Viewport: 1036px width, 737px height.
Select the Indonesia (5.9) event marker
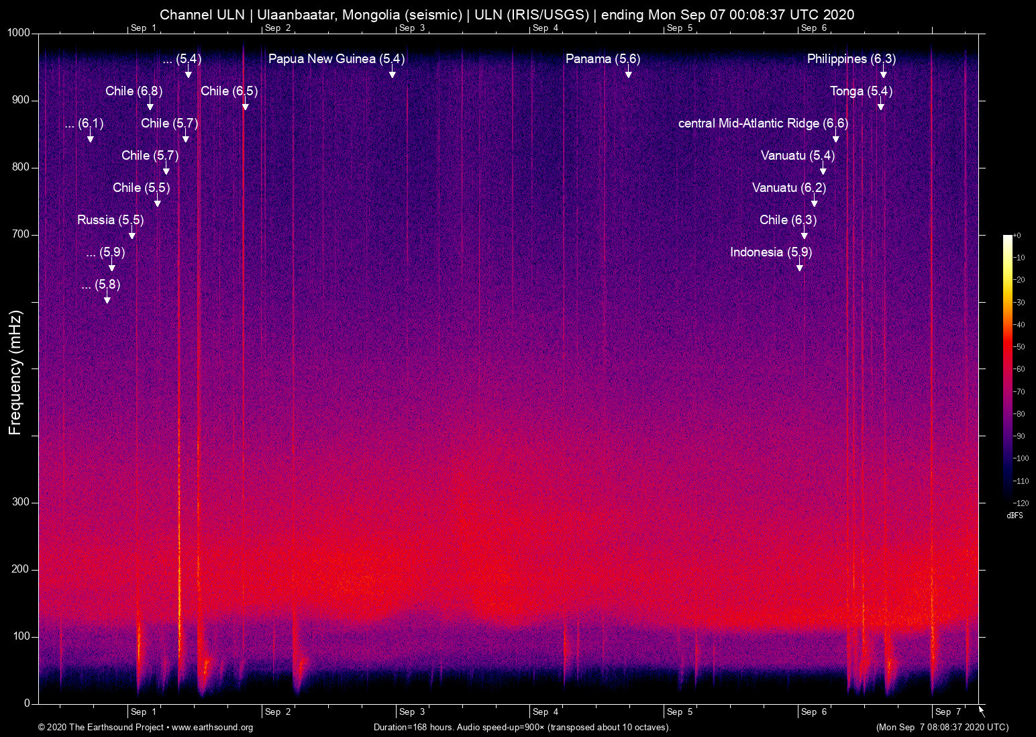pyautogui.click(x=770, y=252)
